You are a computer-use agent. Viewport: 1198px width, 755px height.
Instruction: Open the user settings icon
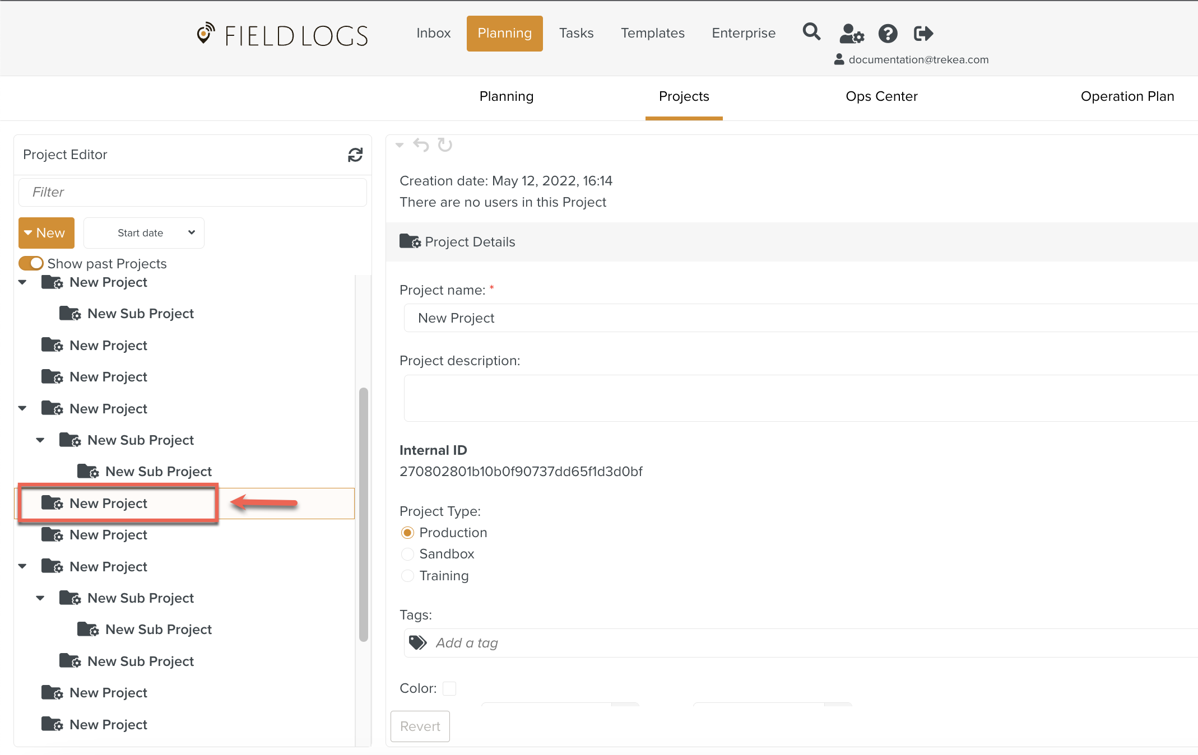click(851, 34)
